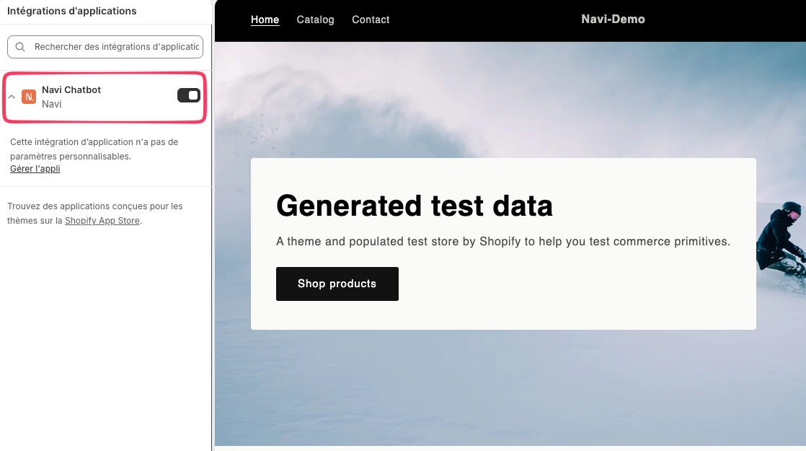This screenshot has height=451, width=806.
Task: Click the vertical divider beside preview
Action: coord(212,225)
